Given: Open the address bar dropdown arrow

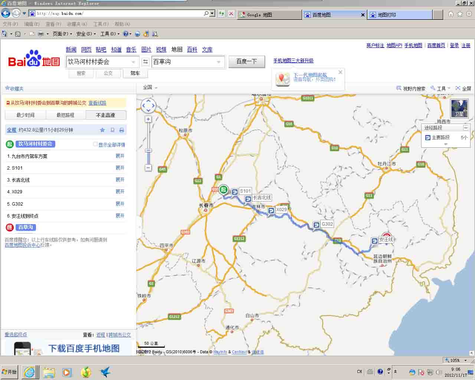Looking at the screenshot, I should click(212, 13).
